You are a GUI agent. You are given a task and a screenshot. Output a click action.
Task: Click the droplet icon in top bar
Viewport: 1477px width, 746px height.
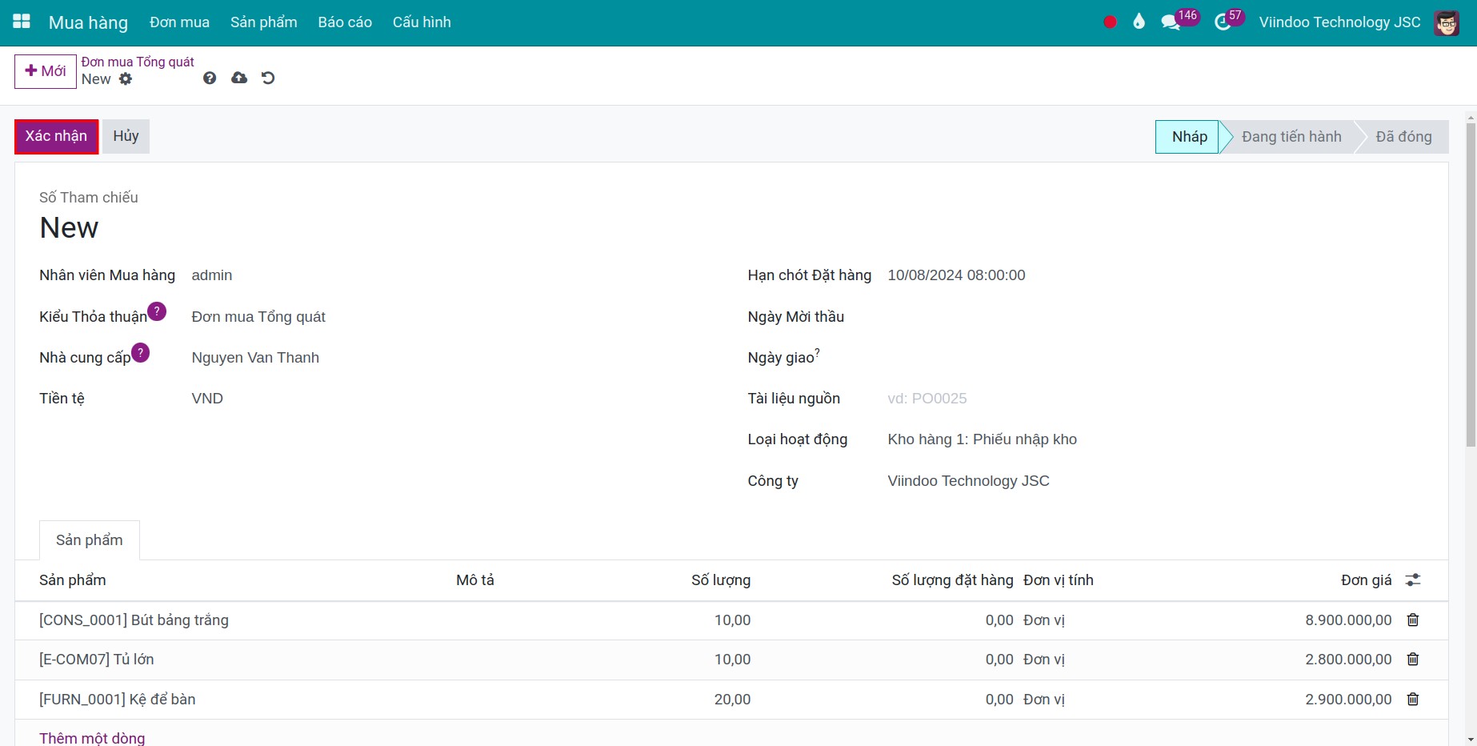click(1139, 22)
